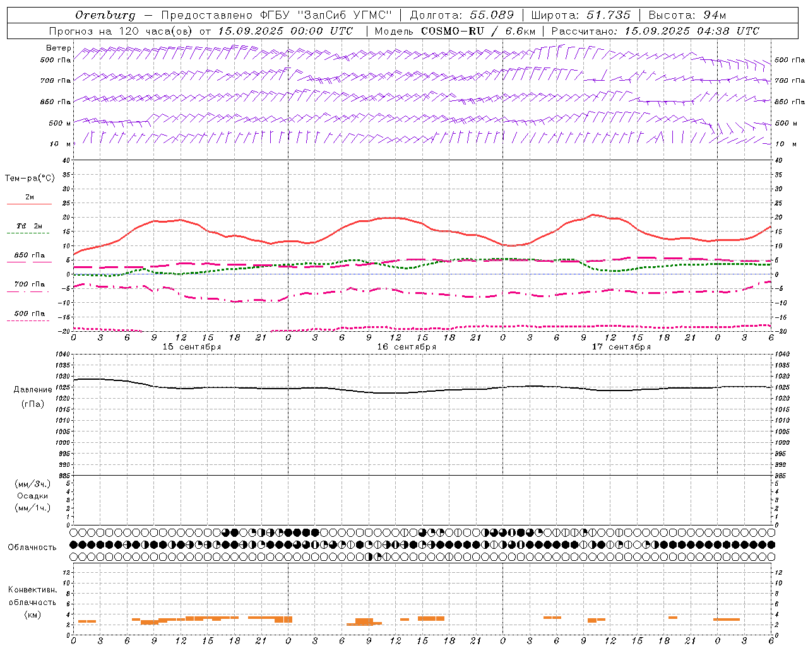
Task: Click the '15 сентября' date label
Action: point(192,346)
